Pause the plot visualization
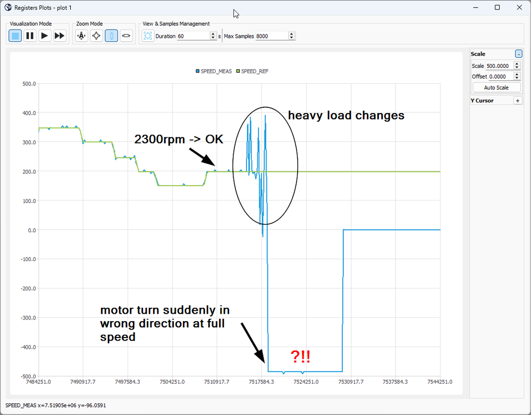Image resolution: width=531 pixels, height=415 pixels. click(x=30, y=36)
